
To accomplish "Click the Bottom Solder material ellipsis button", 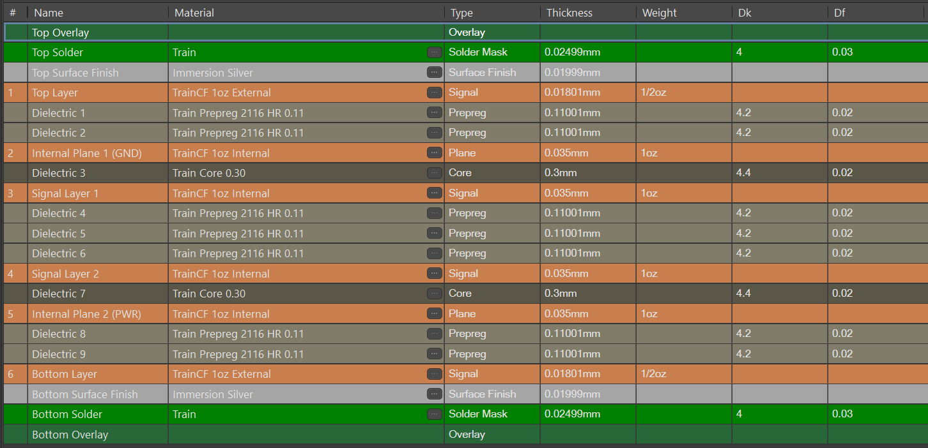I will pyautogui.click(x=435, y=414).
